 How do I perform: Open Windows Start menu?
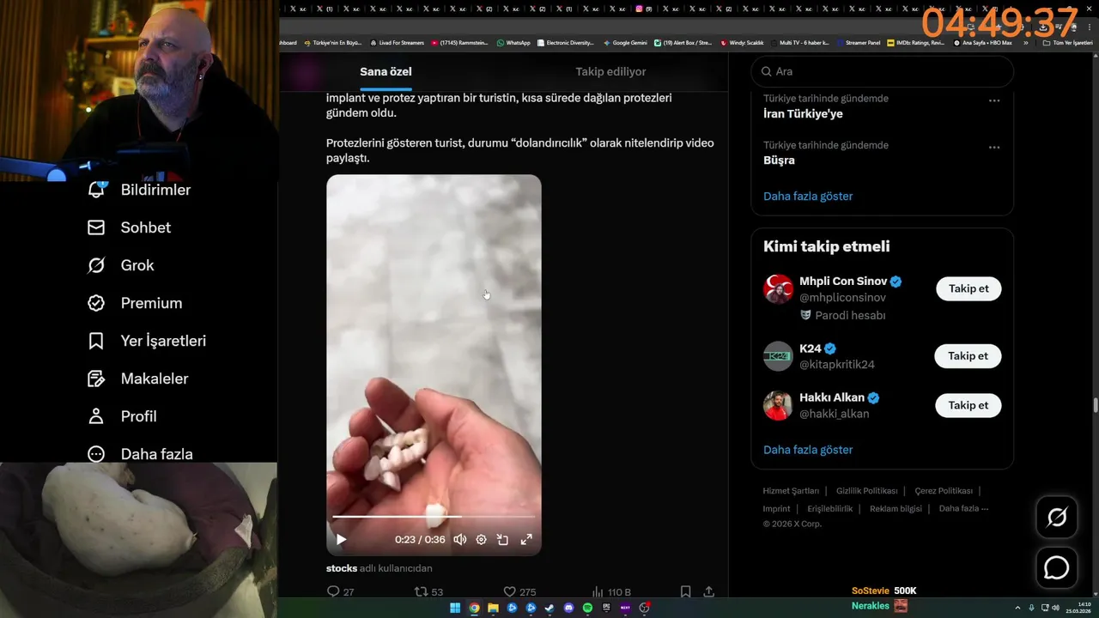coord(454,608)
